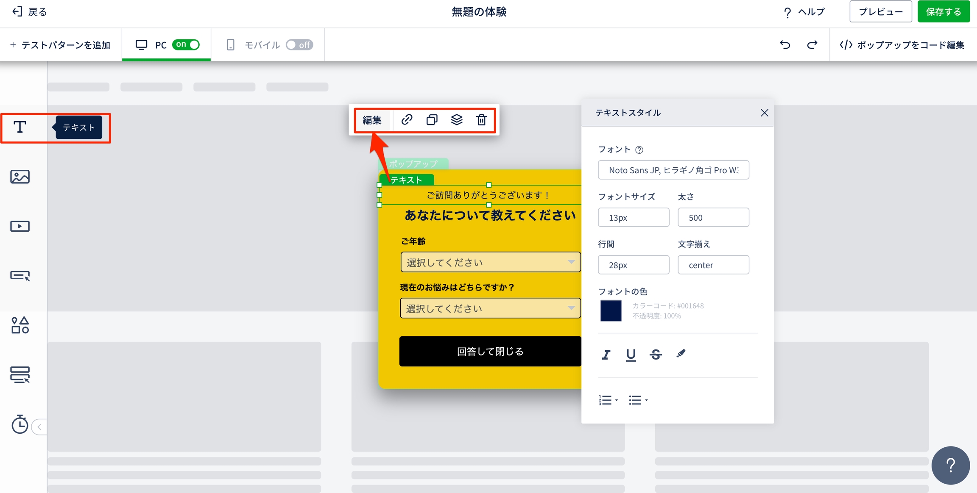Select the countdown Timer tool in sidebar
977x493 pixels.
[x=20, y=424]
